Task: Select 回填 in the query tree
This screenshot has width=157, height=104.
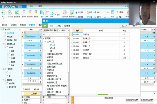Action: pyautogui.click(x=51, y=51)
